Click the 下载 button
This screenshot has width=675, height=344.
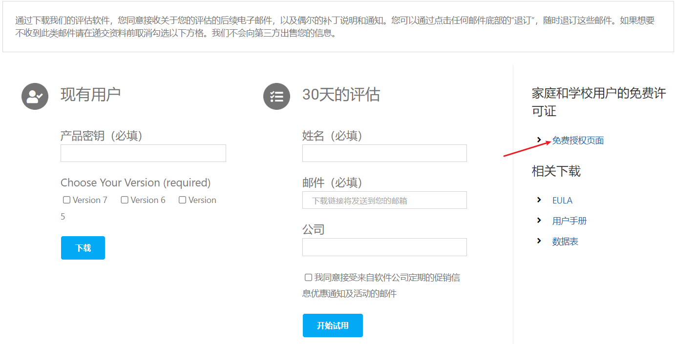point(83,247)
